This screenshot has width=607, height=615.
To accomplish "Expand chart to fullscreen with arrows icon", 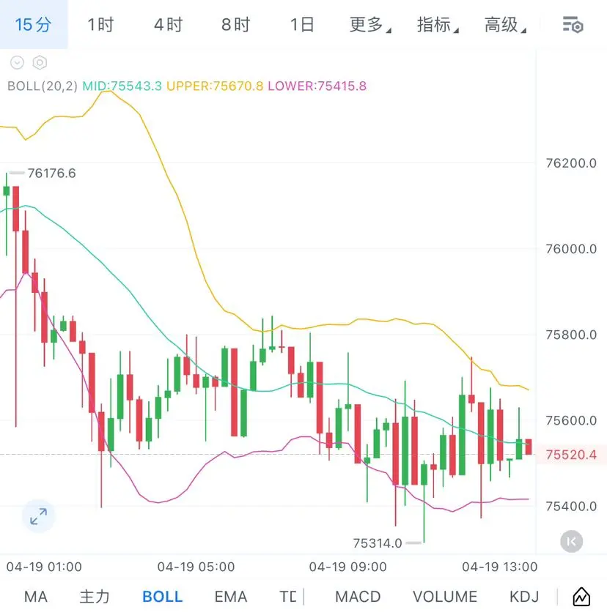I will [x=38, y=516].
